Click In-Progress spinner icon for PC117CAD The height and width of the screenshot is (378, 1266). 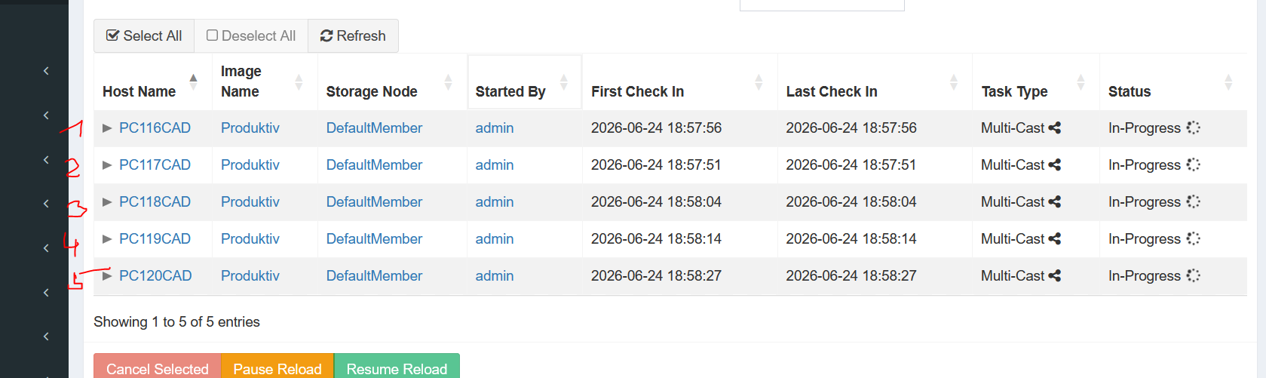[x=1193, y=164]
